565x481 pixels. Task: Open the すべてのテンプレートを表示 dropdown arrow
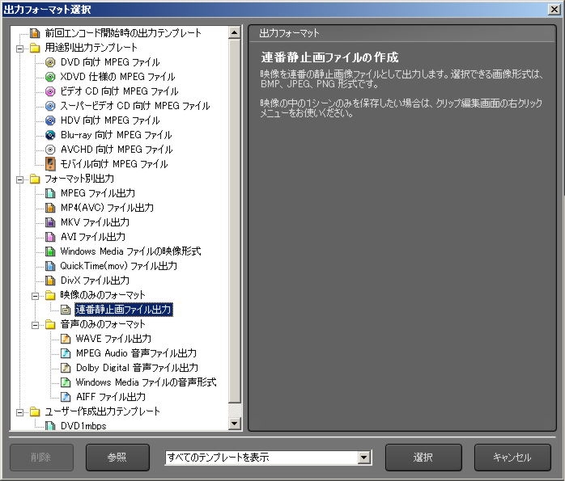364,458
